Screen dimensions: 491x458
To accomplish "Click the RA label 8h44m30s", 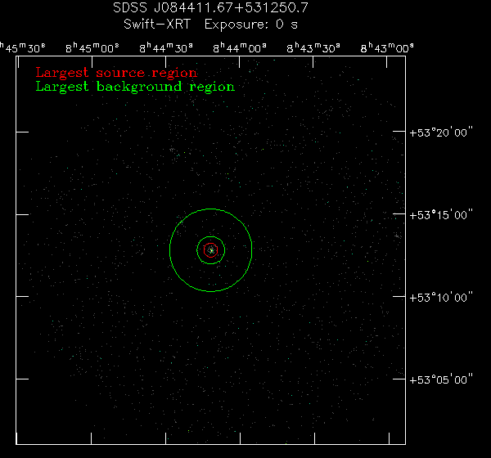I will (x=166, y=48).
